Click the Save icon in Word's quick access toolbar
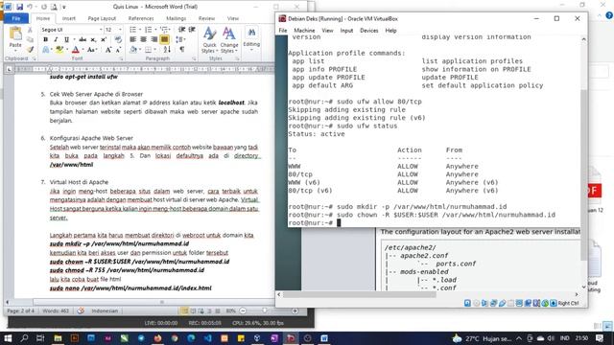Screen dimensions: 614x345 19,7
